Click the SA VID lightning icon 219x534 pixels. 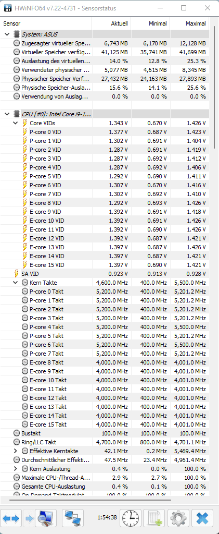click(x=16, y=273)
